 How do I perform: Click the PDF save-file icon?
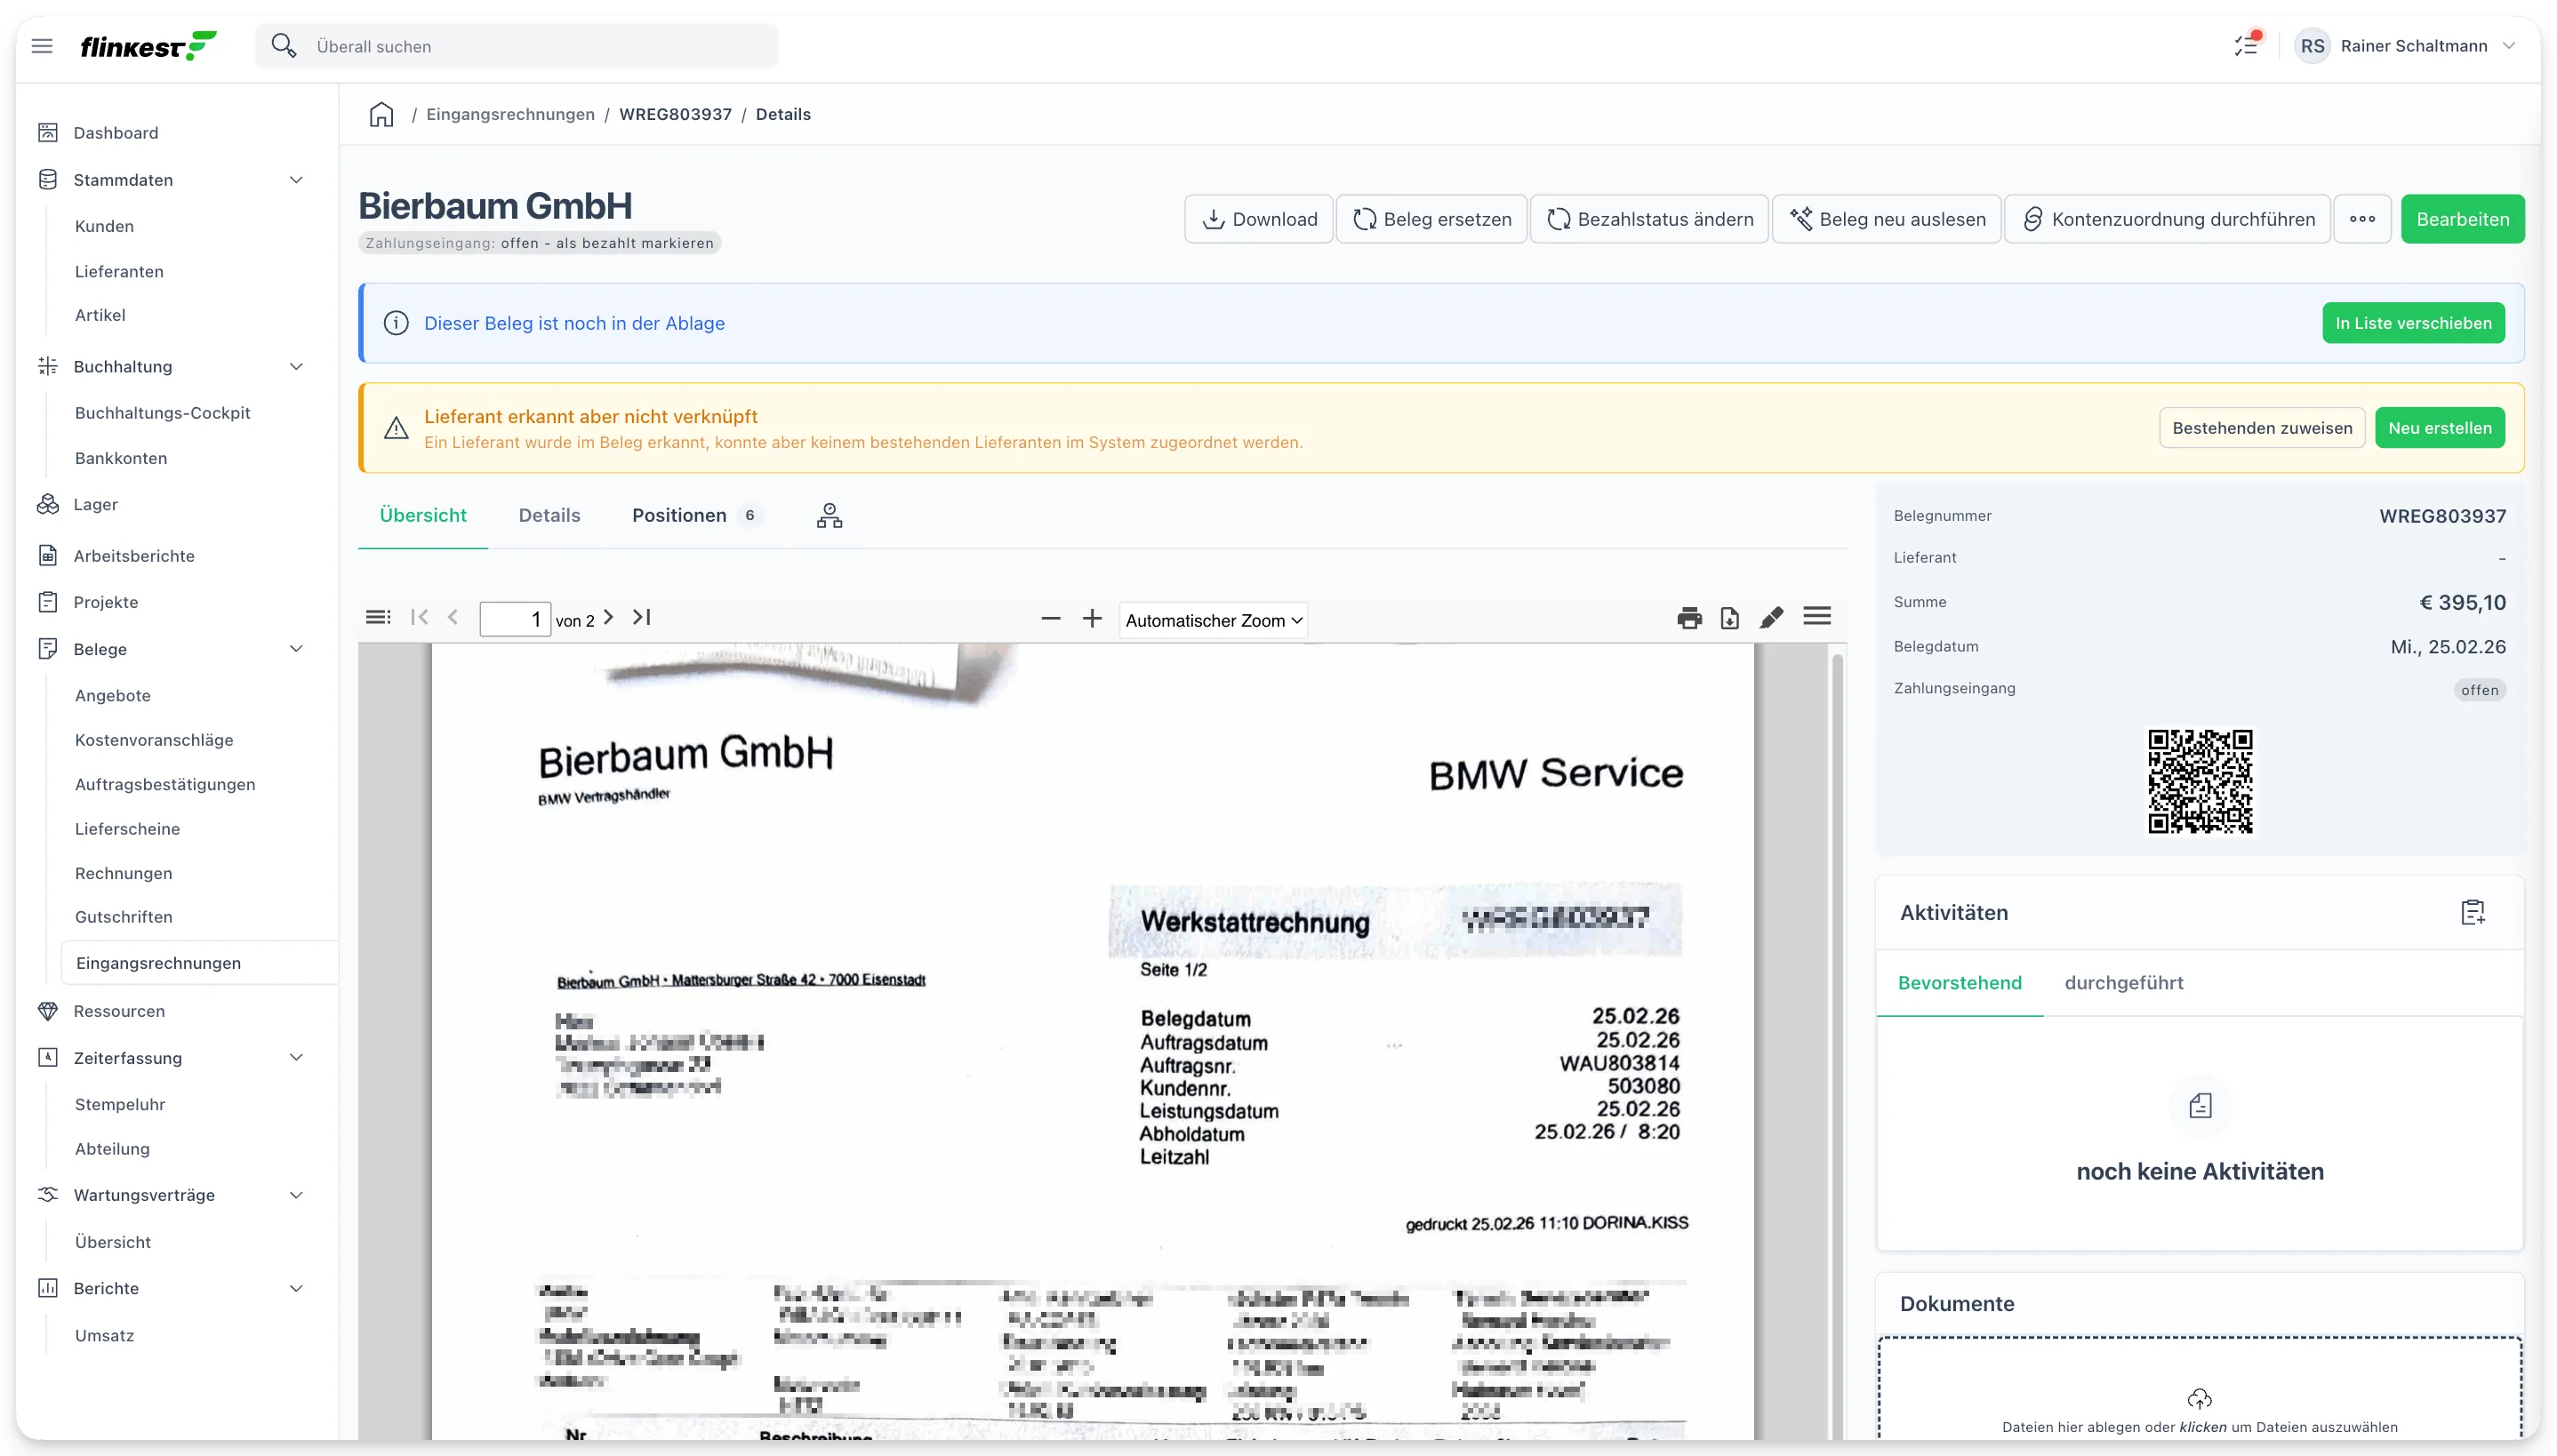[x=1729, y=618]
